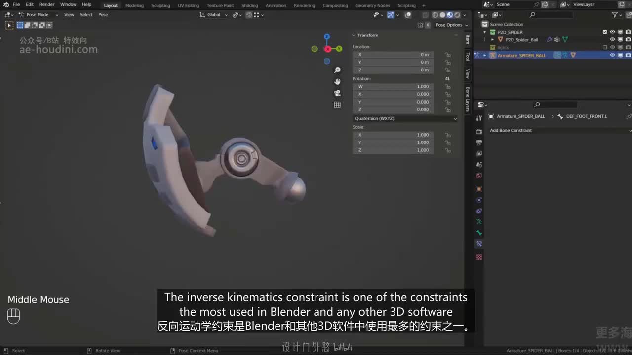The height and width of the screenshot is (355, 632).
Task: Open the Scene properties tab icon
Action: 478,164
